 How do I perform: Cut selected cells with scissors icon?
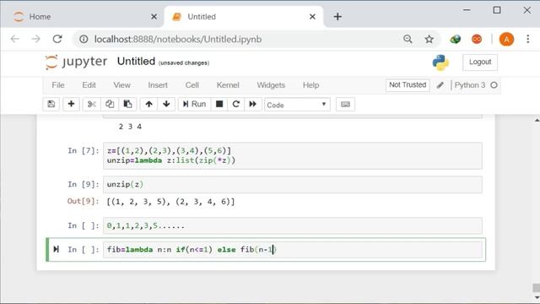coord(92,104)
